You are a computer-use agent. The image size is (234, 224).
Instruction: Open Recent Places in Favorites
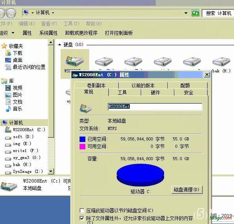tap(25, 67)
